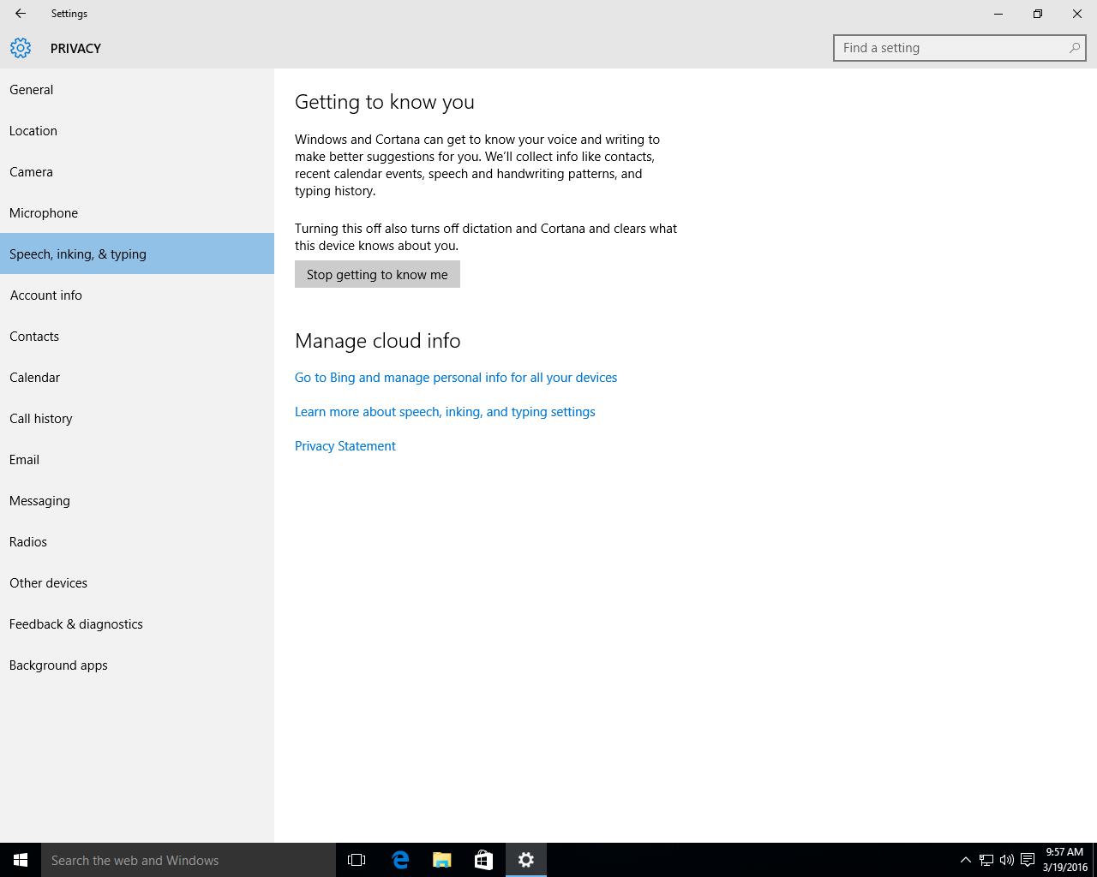Open Calendar privacy settings
1097x877 pixels.
coord(137,377)
